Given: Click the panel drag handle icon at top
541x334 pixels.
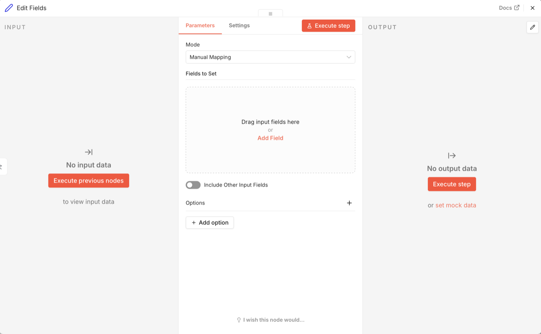Looking at the screenshot, I should point(270,14).
